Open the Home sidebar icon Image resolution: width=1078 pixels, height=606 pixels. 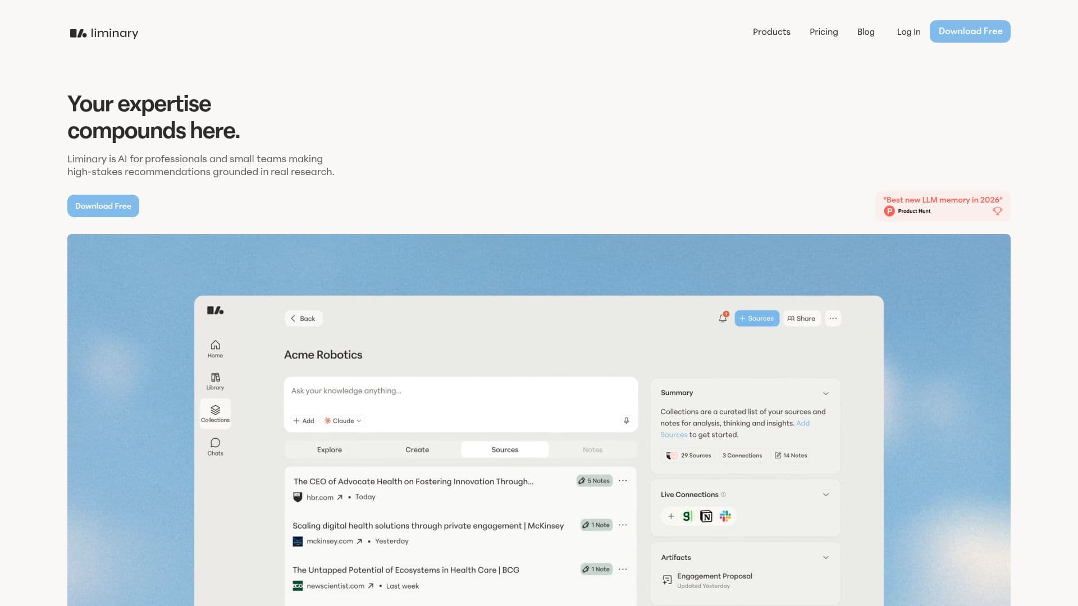[215, 348]
